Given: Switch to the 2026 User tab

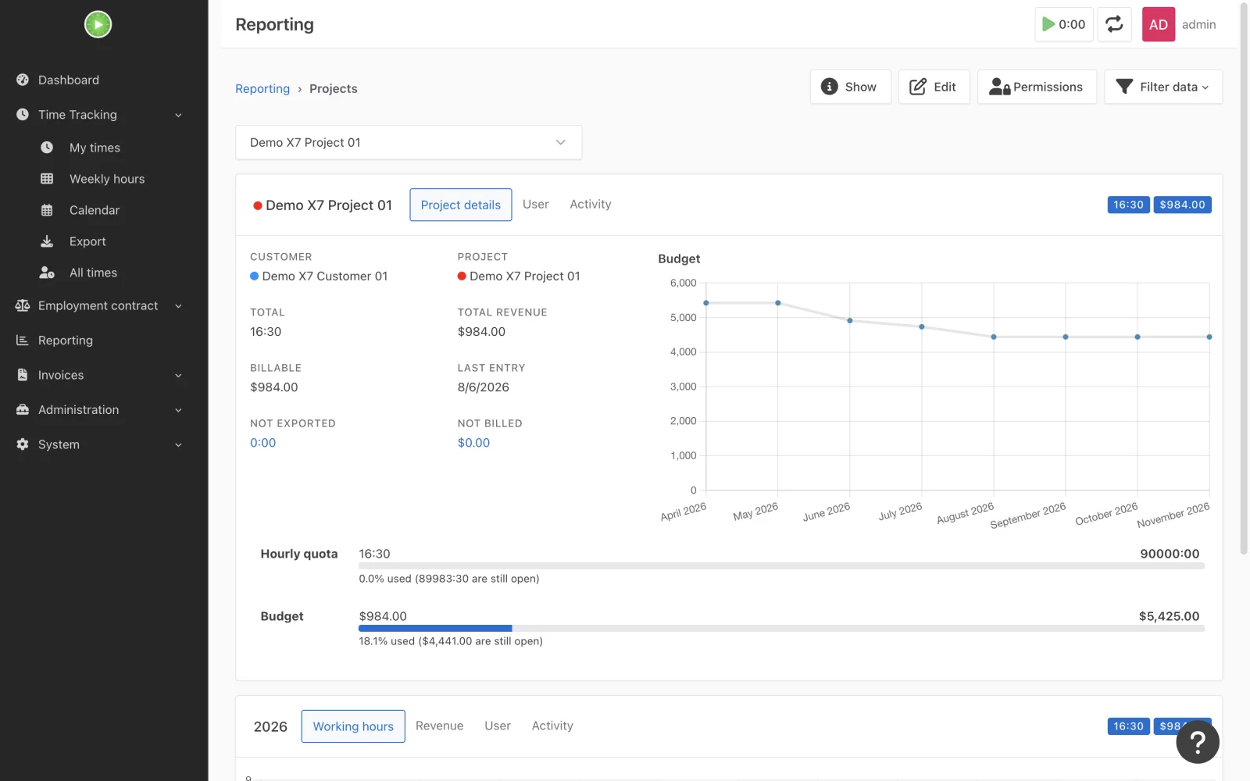Looking at the screenshot, I should pyautogui.click(x=498, y=726).
